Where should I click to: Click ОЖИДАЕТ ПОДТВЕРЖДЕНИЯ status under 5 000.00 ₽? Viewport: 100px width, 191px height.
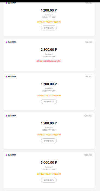[49, 174]
